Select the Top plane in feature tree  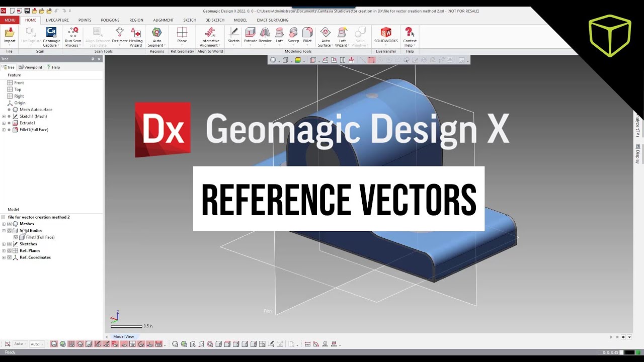pyautogui.click(x=15, y=89)
